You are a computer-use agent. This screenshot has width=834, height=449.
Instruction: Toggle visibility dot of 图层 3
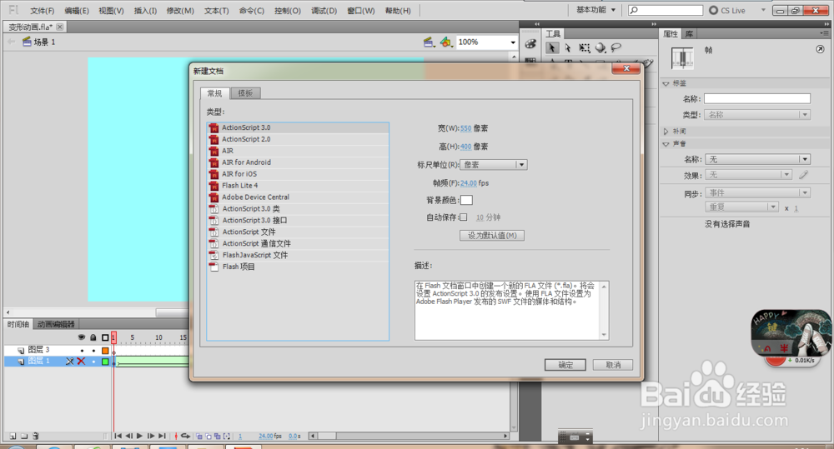point(82,350)
